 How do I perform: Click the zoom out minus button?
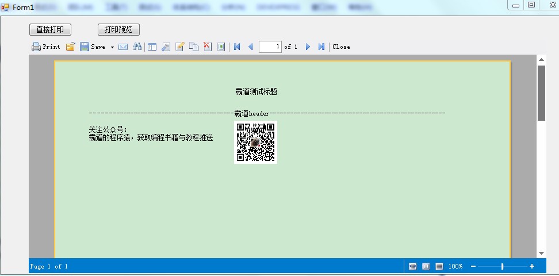pos(473,266)
